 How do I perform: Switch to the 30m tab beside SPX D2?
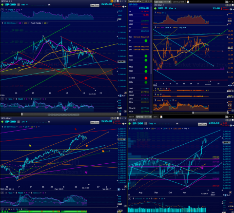click(156, 116)
